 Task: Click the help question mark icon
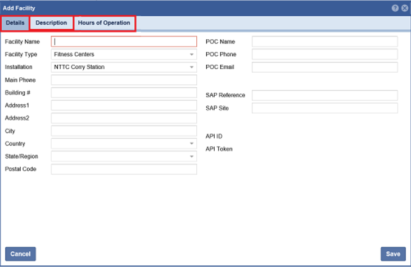coord(396,8)
